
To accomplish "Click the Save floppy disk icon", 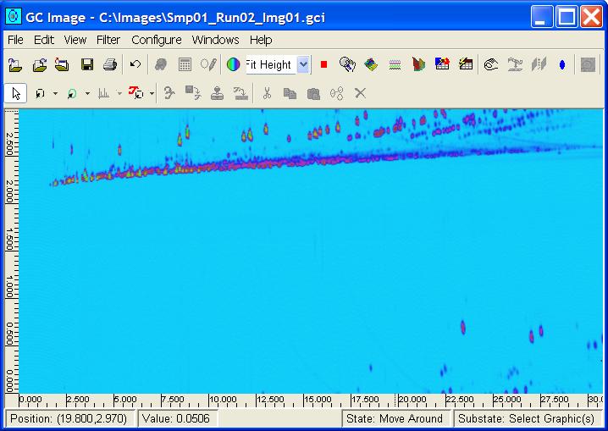I will tap(86, 64).
